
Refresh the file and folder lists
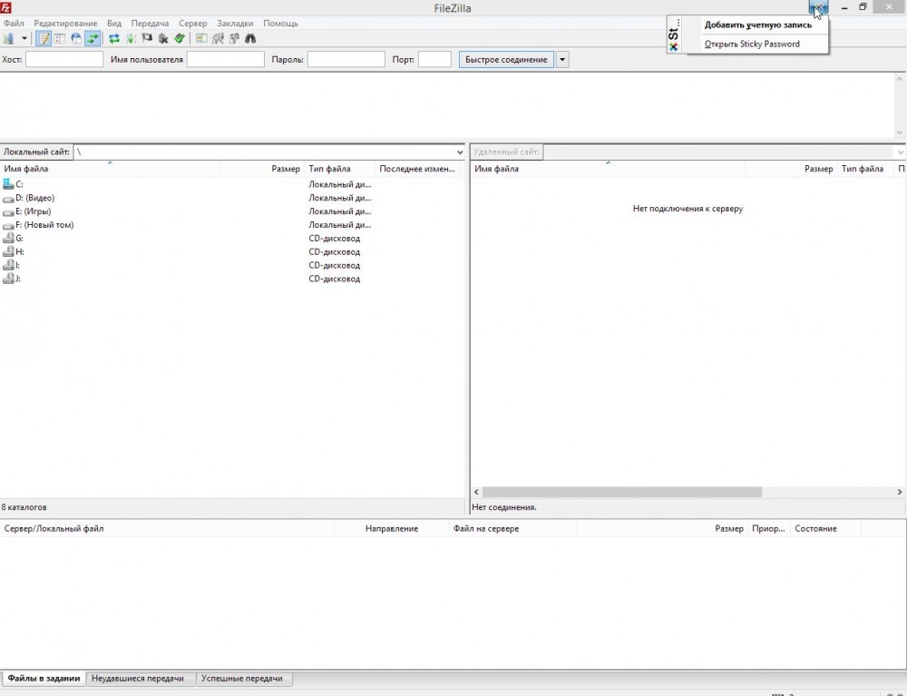point(114,39)
